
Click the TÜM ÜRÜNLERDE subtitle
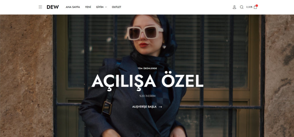(147, 68)
